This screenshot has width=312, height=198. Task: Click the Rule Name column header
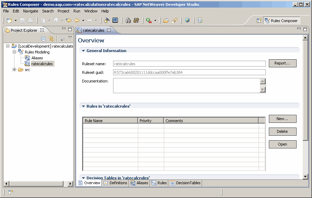click(x=110, y=121)
